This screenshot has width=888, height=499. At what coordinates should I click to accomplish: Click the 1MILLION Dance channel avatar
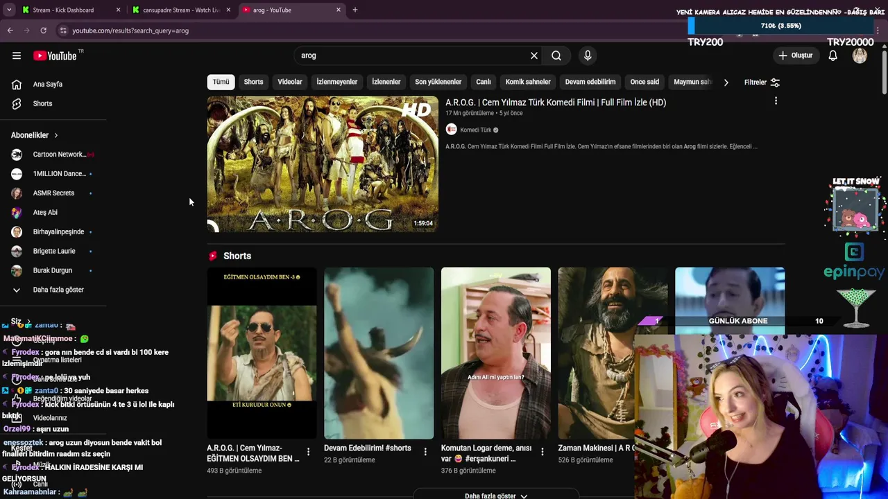(x=17, y=174)
